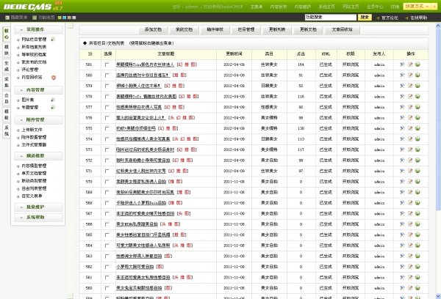The height and width of the screenshot is (299, 441).
Task: Preview row 561 via the globe icon
Action: coord(417,278)
